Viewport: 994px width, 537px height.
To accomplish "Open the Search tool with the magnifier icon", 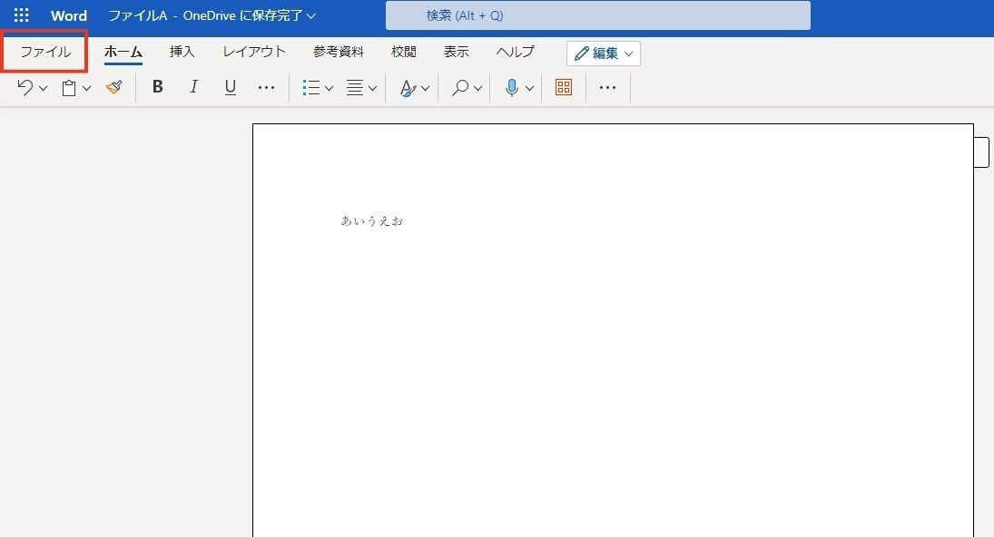I will pyautogui.click(x=459, y=87).
